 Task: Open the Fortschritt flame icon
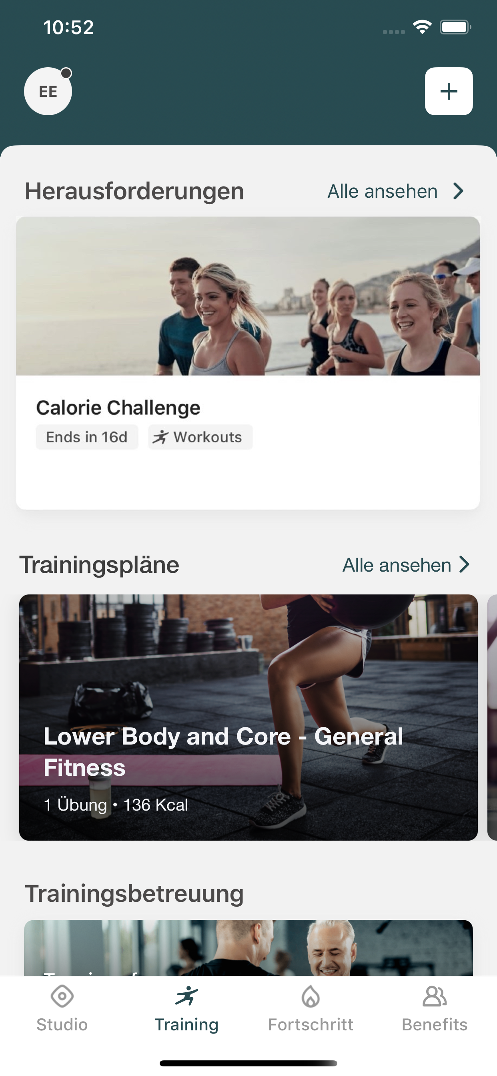pos(311,996)
